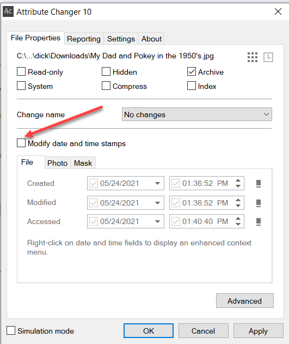The width and height of the screenshot is (289, 344).
Task: Click the marker icon in Accessed row
Action: point(259,221)
